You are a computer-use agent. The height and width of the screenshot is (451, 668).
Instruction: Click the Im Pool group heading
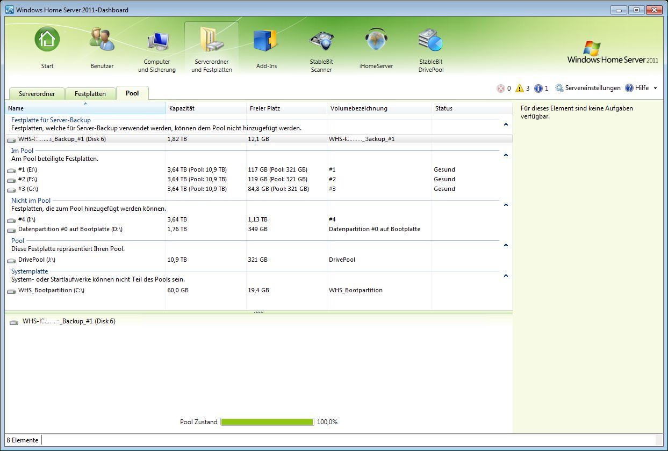point(22,151)
